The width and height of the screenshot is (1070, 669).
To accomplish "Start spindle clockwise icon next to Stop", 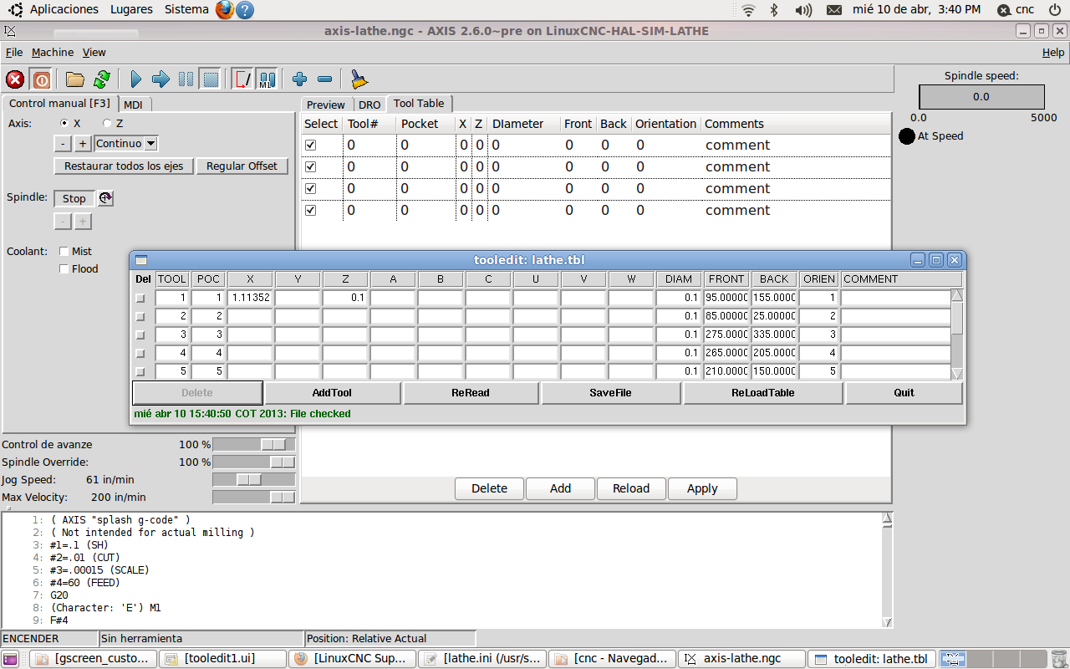I will 105,198.
